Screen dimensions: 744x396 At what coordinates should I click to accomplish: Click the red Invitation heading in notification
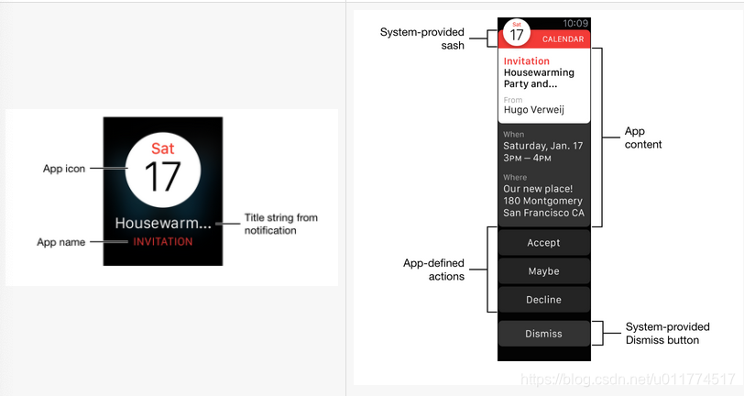(x=526, y=61)
